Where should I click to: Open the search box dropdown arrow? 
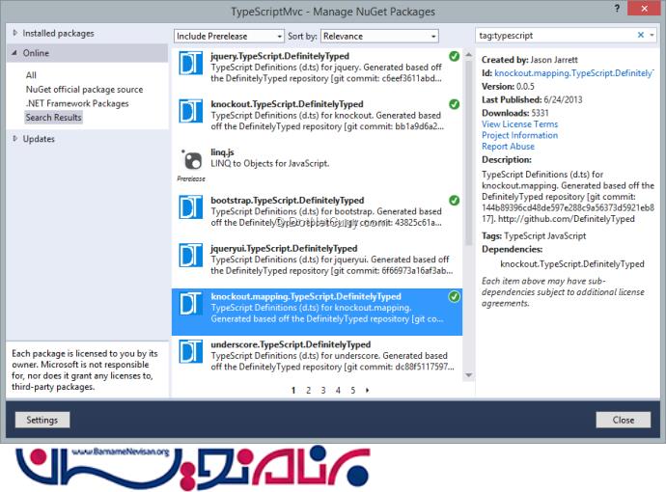652,36
